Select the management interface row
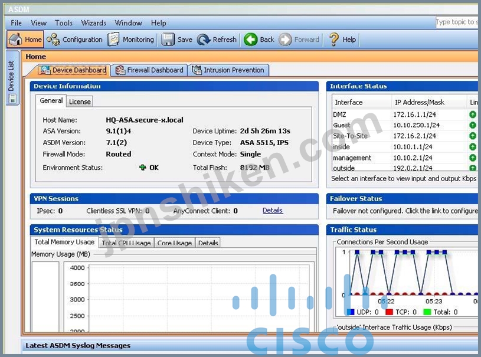Viewport: 481px width, 357px height. pyautogui.click(x=405, y=158)
